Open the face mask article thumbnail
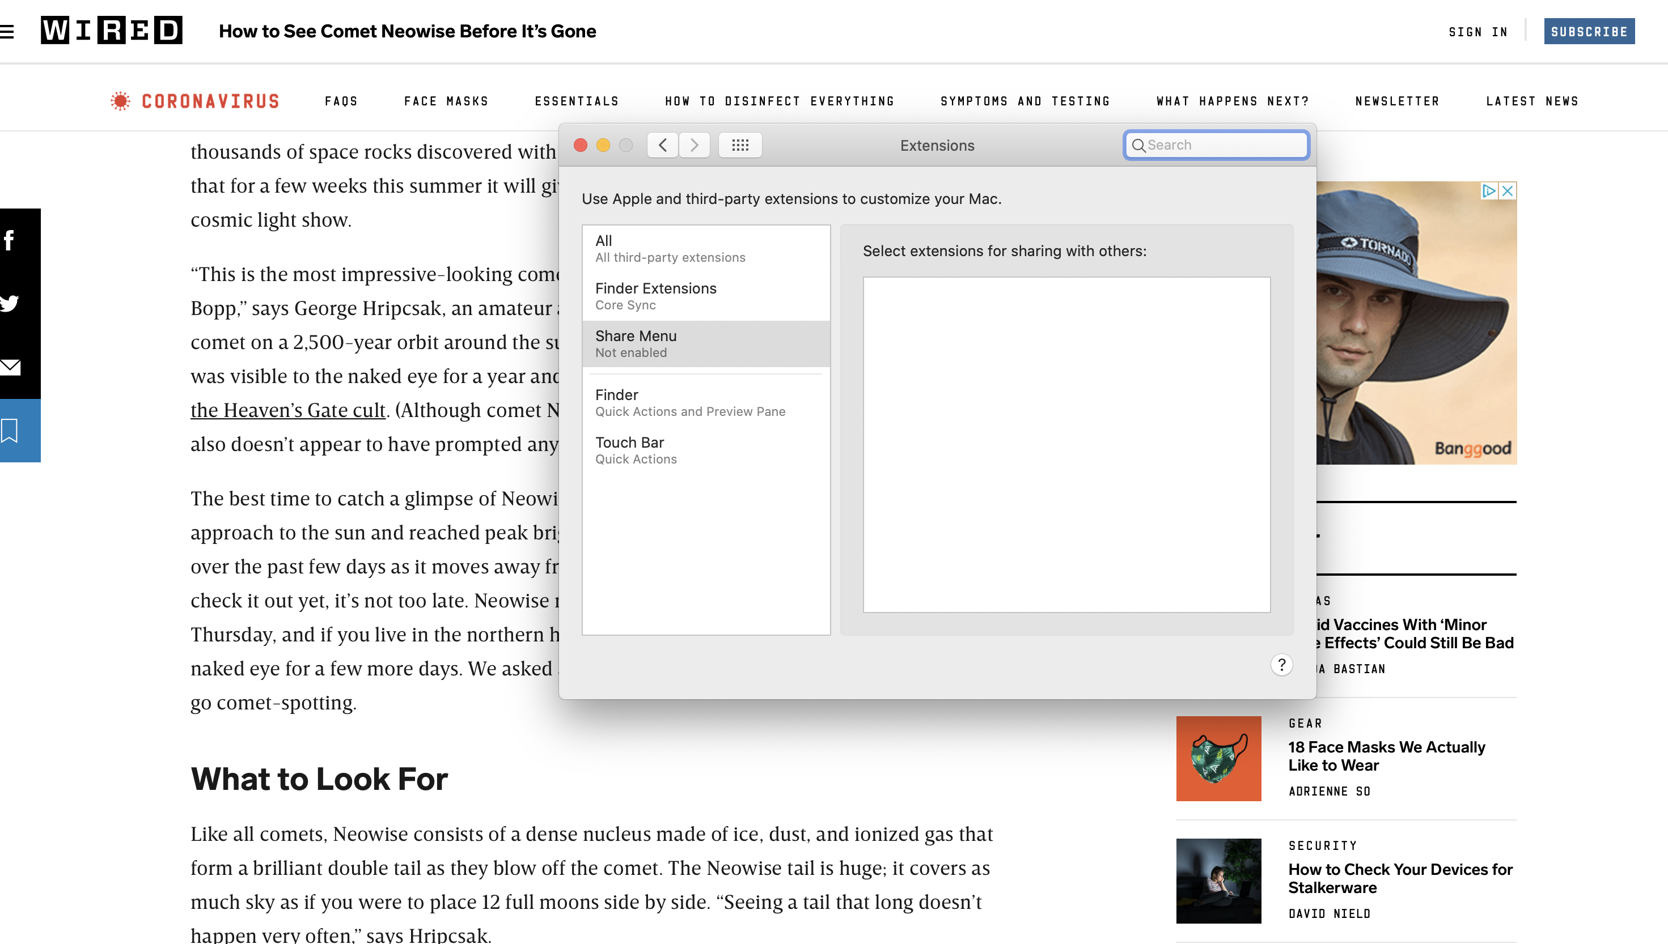The height and width of the screenshot is (944, 1668). (1218, 758)
